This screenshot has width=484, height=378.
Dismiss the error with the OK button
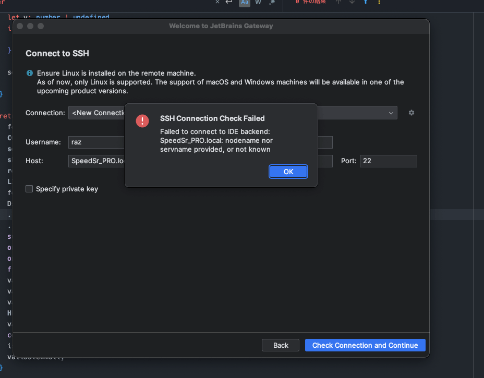click(x=288, y=172)
